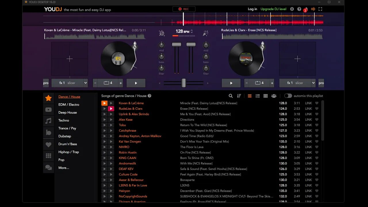The width and height of the screenshot is (368, 207).
Task: Click the right deck effects XY pad
Action: [298, 59]
